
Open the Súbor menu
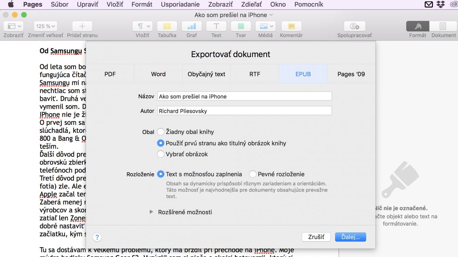tap(60, 4)
